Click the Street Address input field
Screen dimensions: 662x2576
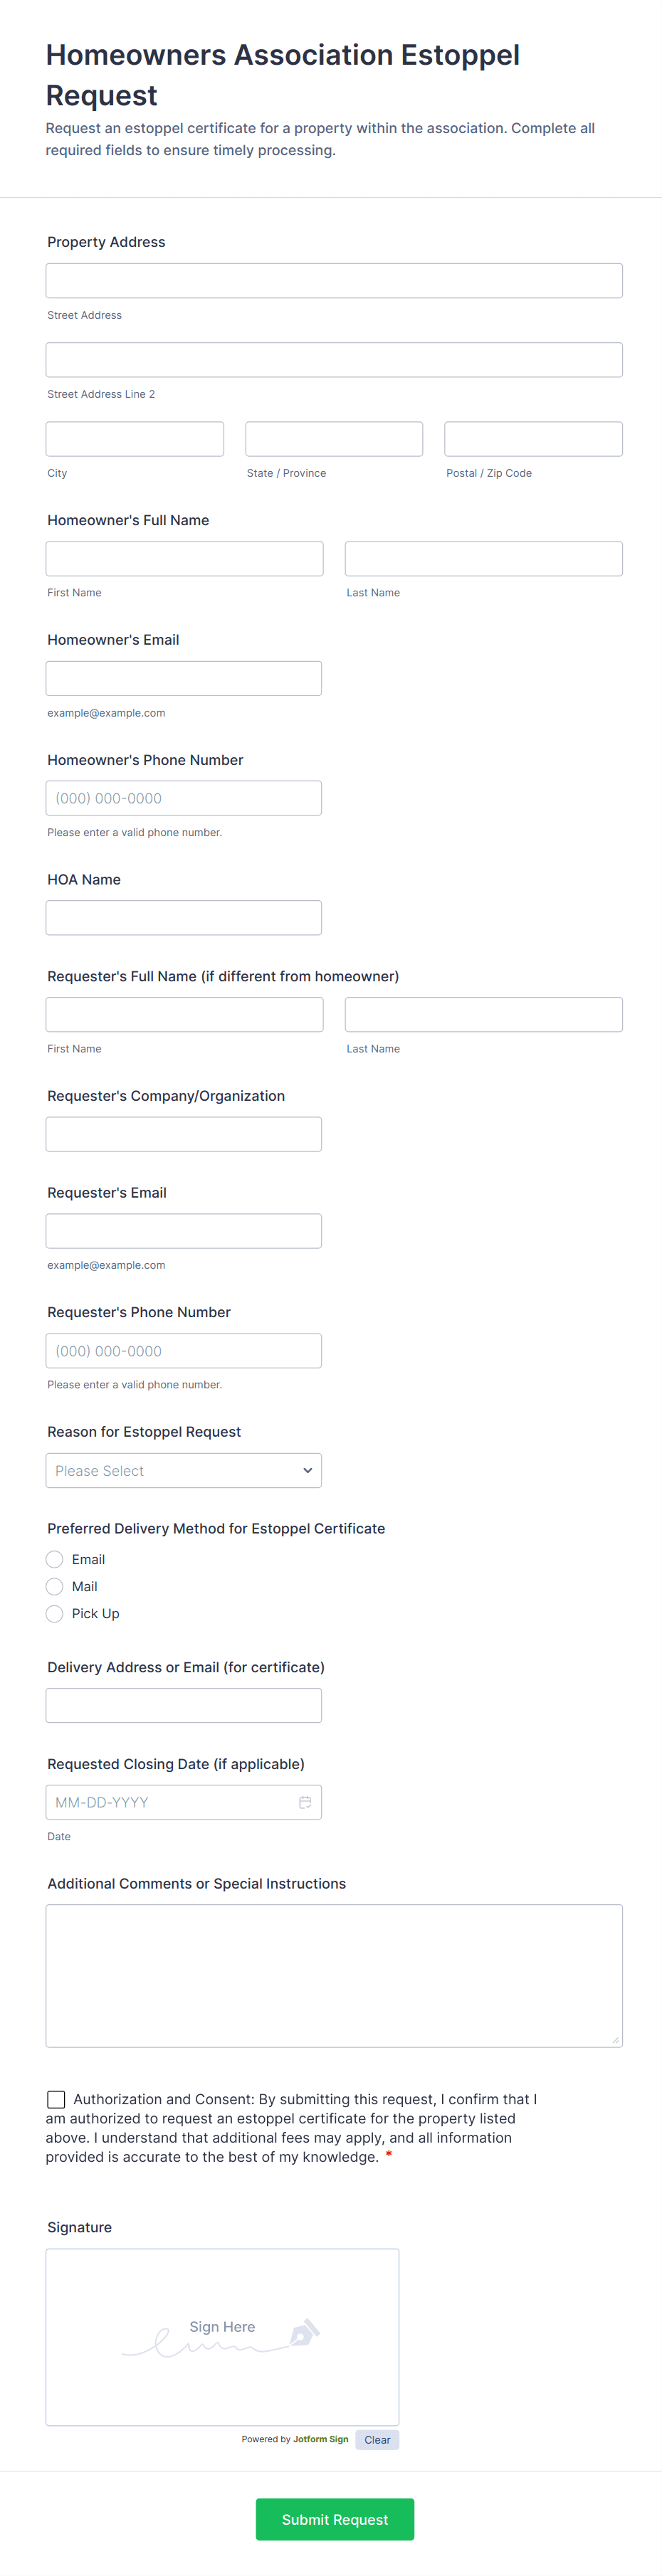click(x=334, y=281)
